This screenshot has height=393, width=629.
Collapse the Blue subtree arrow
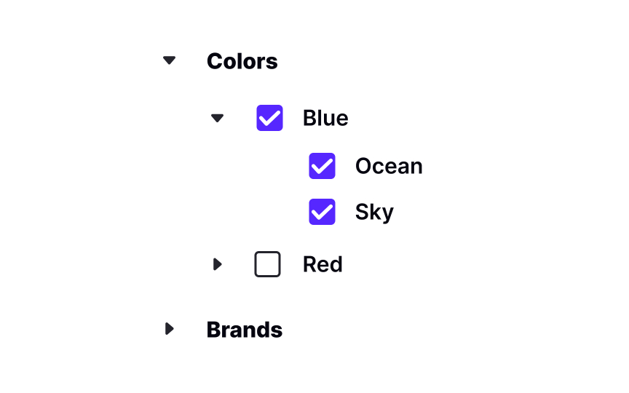217,118
